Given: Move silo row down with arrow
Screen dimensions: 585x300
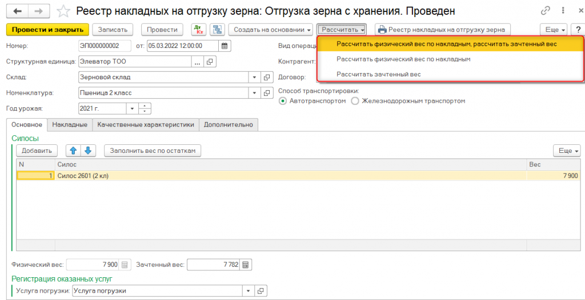Looking at the screenshot, I should (x=88, y=151).
